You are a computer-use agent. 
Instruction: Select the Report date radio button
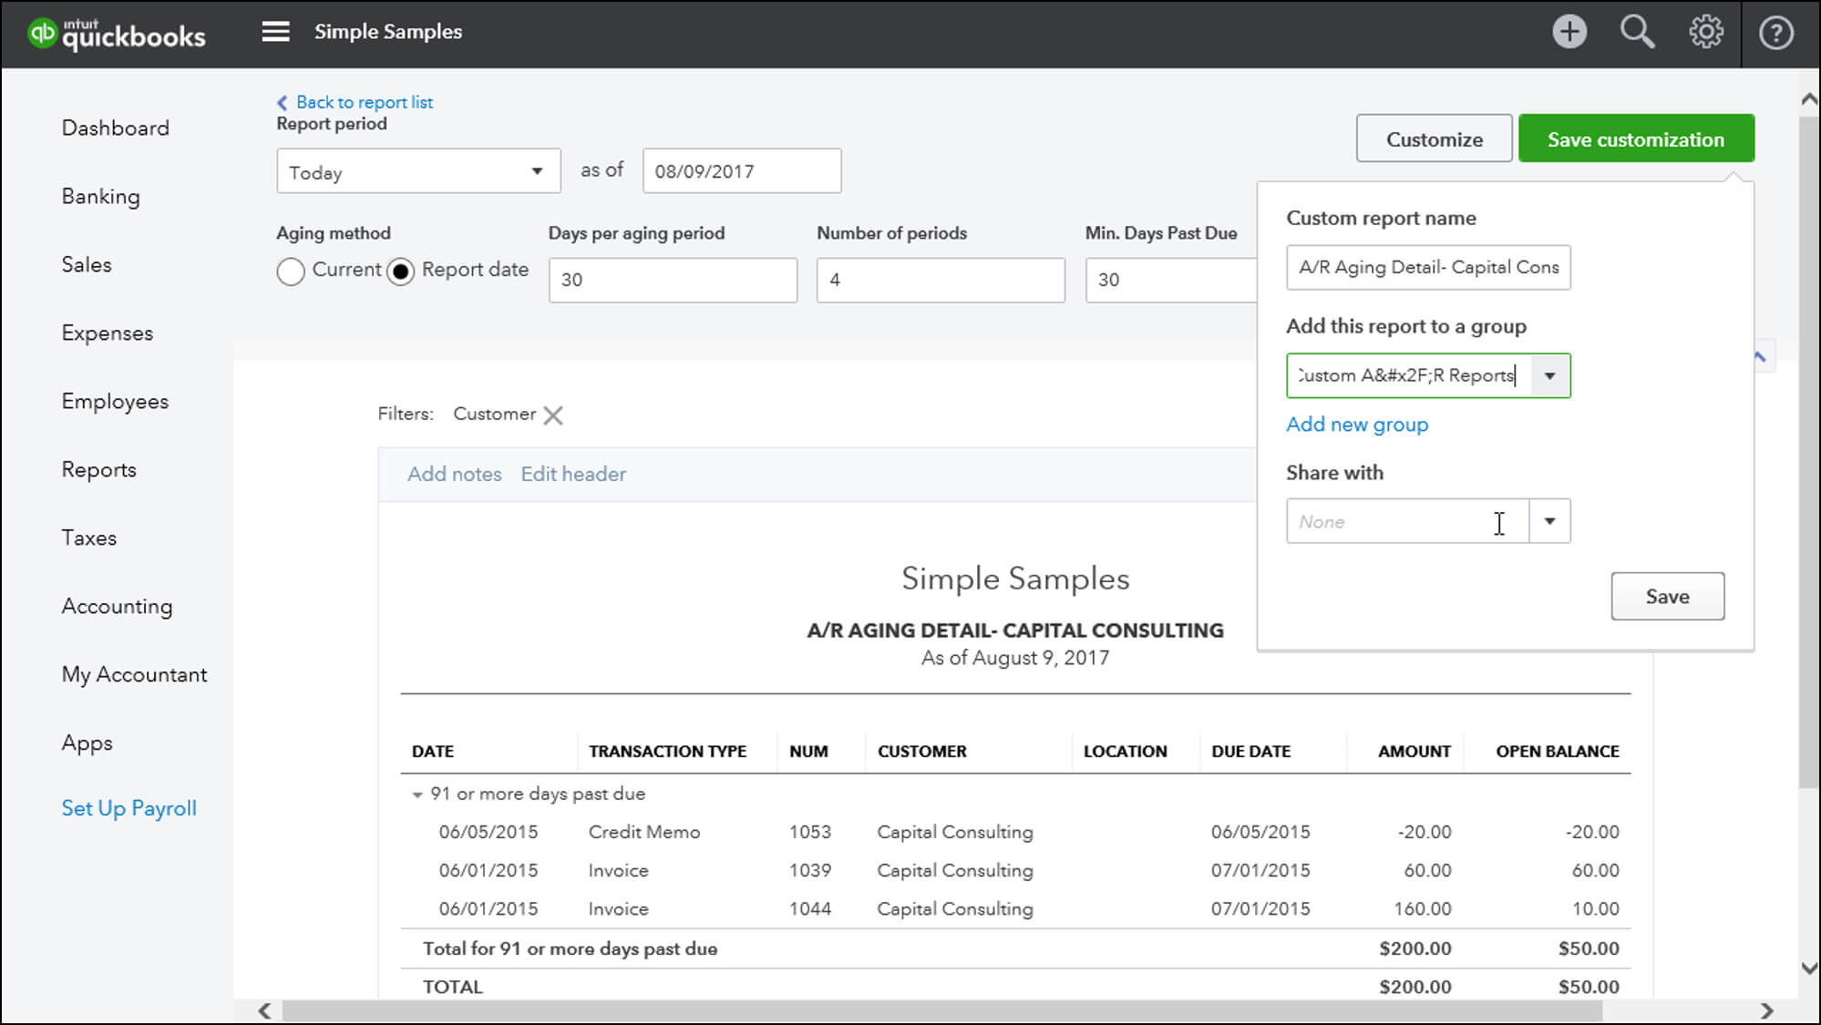pos(400,270)
